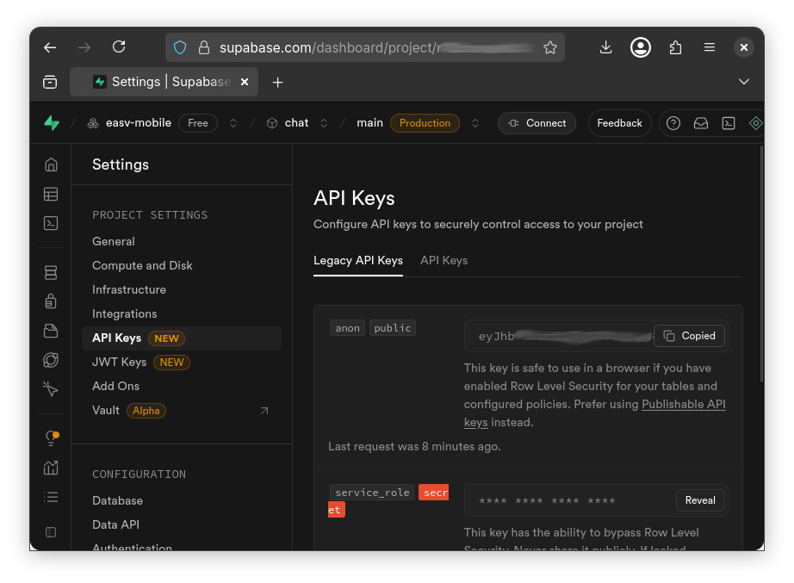Screen dimensions: 794x583
Task: Select Infrastructure settings
Action: pyautogui.click(x=129, y=289)
